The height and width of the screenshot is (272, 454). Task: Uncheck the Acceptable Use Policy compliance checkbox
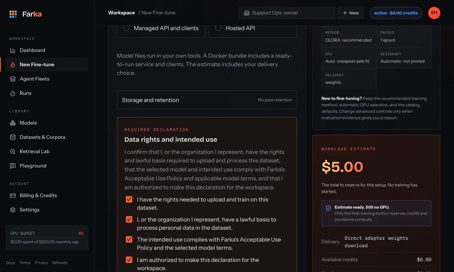(129, 240)
